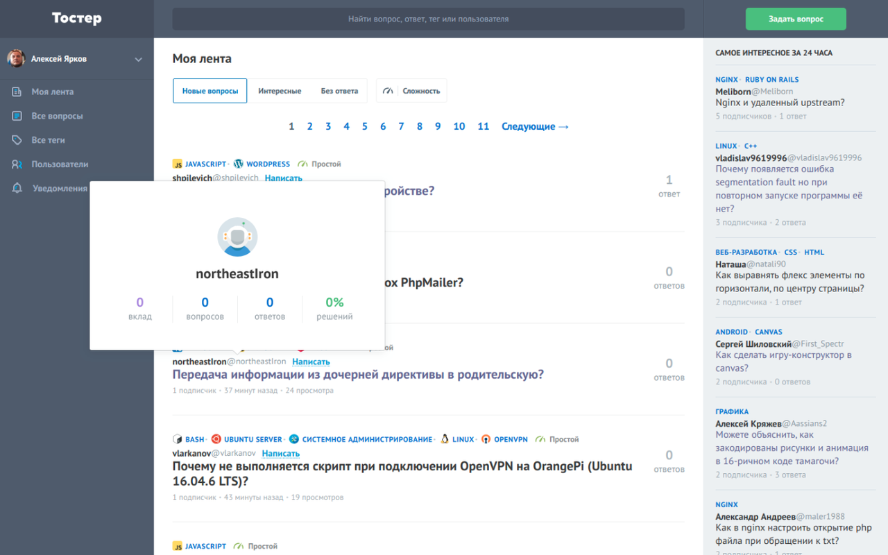Viewport: 888px width, 555px height.
Task: Click the Ubuntu Server tag icon
Action: [216, 439]
